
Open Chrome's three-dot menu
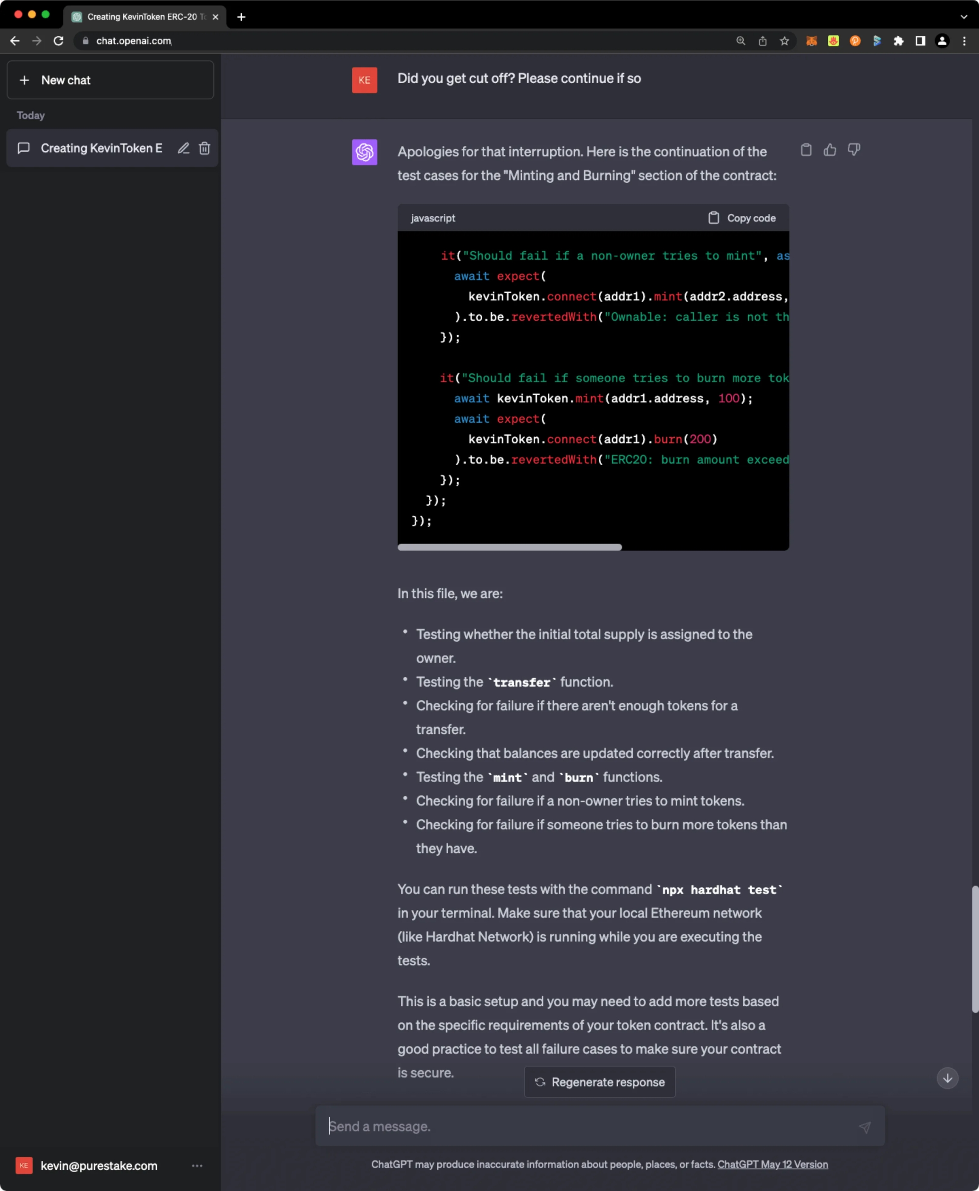[964, 41]
